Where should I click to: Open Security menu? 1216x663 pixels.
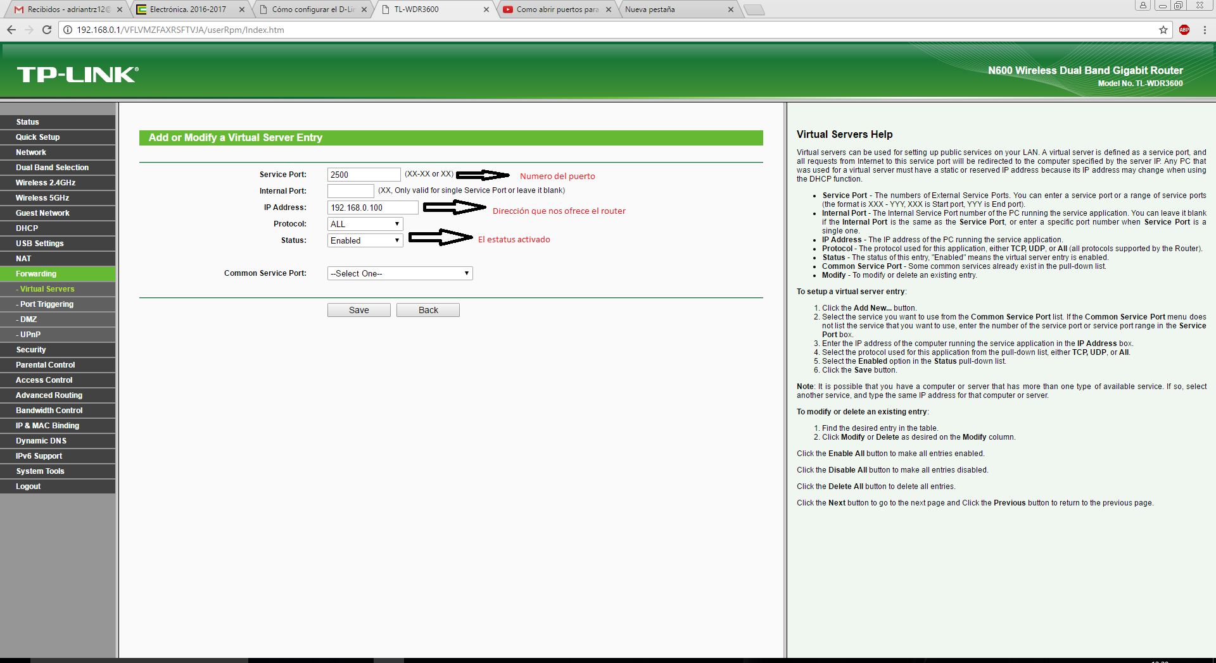(x=58, y=350)
